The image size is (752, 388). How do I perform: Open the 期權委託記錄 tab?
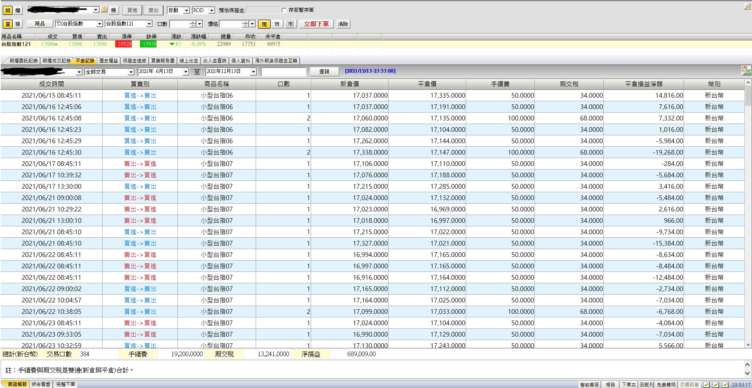click(x=23, y=60)
